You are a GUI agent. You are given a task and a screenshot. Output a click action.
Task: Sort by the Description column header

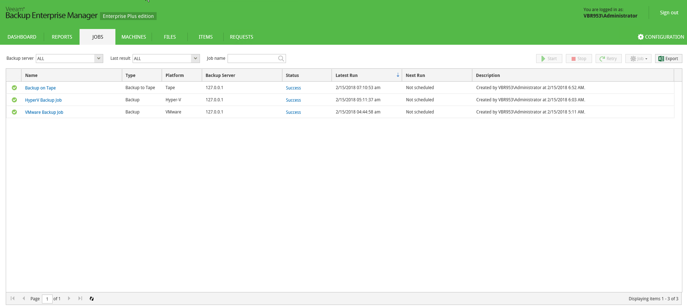573,75
